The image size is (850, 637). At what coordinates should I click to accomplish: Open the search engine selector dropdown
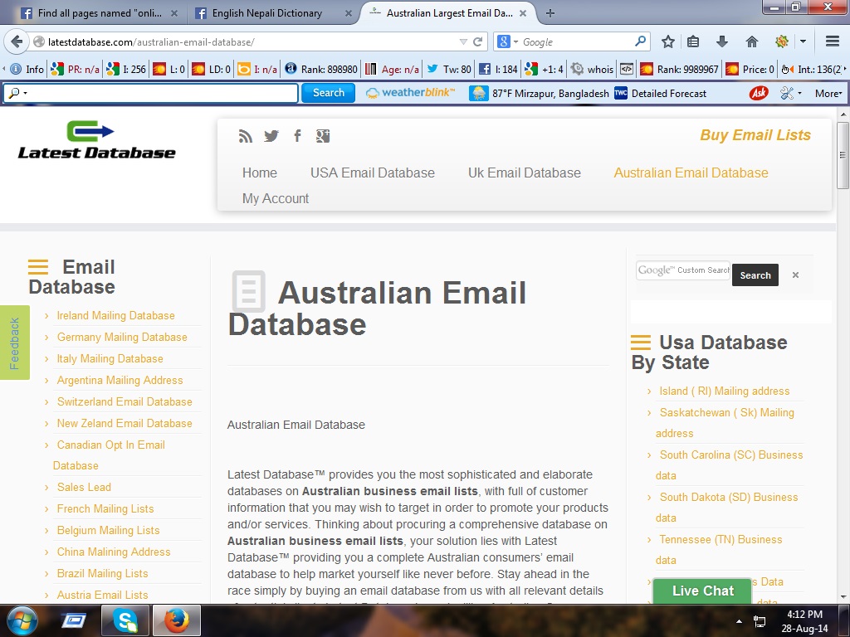pos(515,41)
